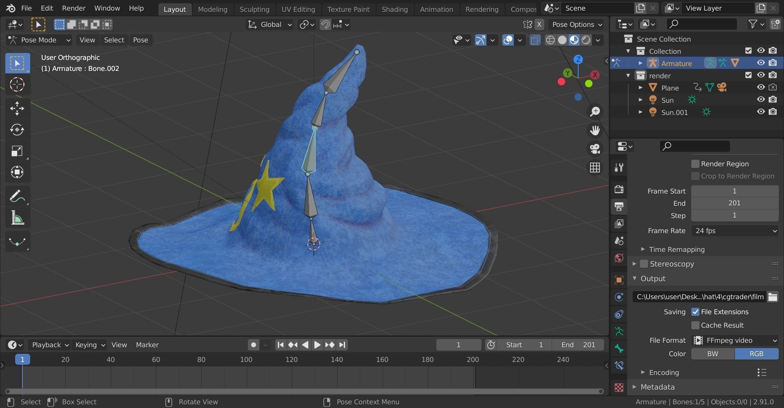Switch orthographic/perspective grid icon

595,168
